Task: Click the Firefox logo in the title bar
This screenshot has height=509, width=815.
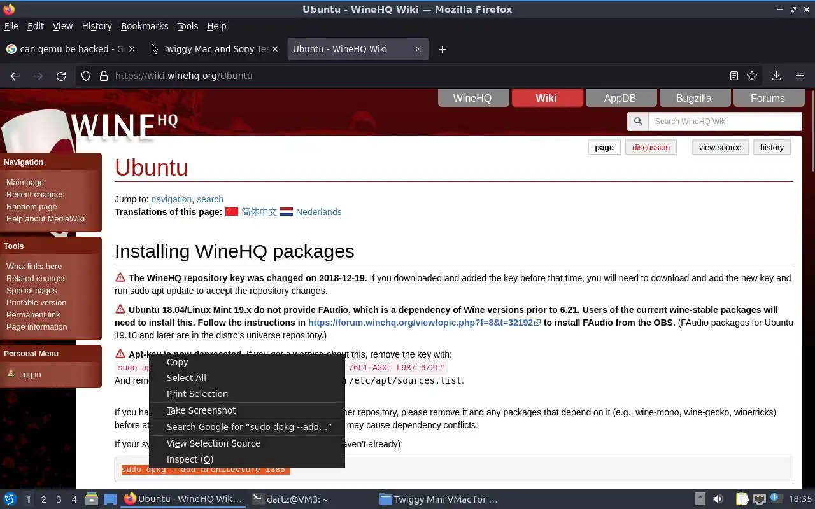Action: point(9,9)
